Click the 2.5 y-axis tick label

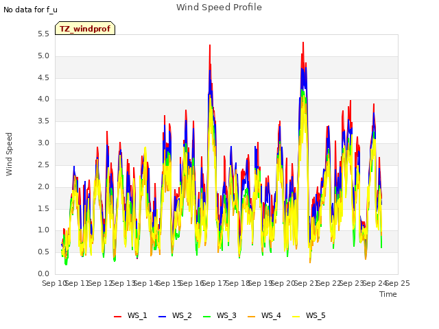[x=43, y=164]
